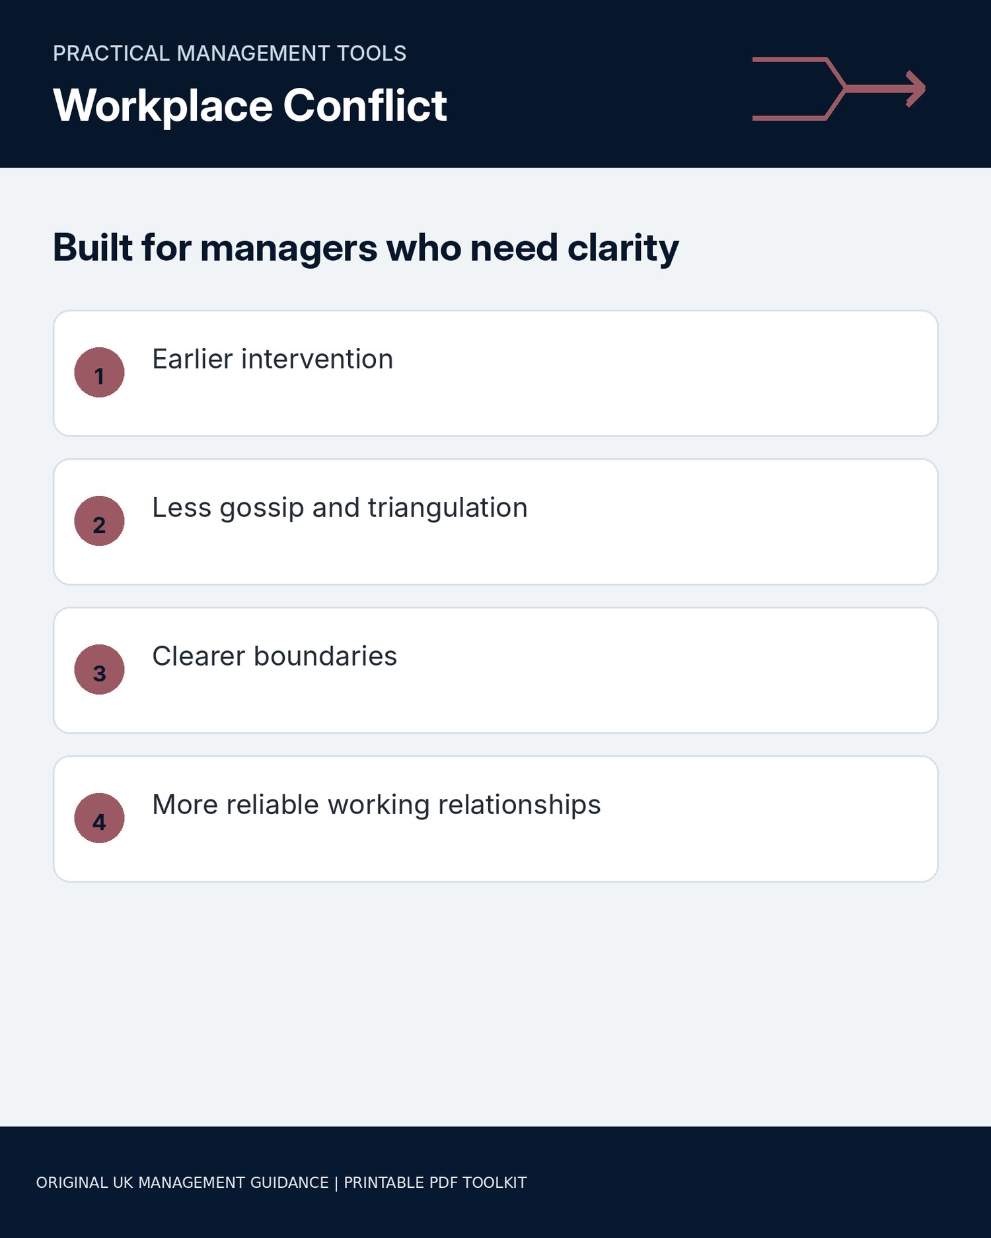
Task: Select the number 4 circle badge
Action: click(99, 818)
